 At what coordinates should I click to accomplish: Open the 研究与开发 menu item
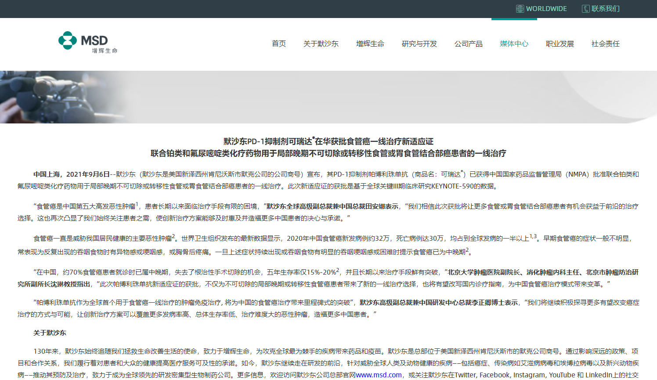pos(419,44)
